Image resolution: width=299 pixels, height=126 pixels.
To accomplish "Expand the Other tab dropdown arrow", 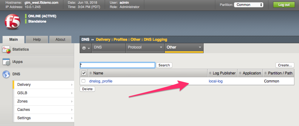I will pyautogui.click(x=200, y=47).
